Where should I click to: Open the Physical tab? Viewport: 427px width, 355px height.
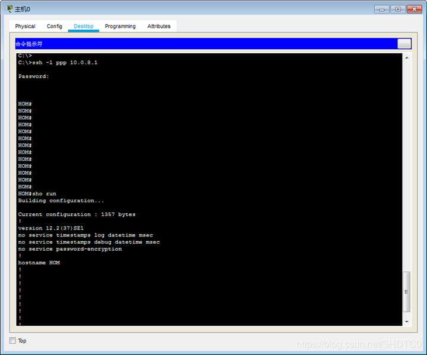point(25,26)
